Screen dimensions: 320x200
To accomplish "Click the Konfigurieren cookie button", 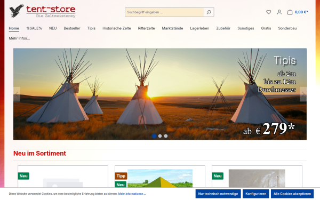I will (x=256, y=194).
